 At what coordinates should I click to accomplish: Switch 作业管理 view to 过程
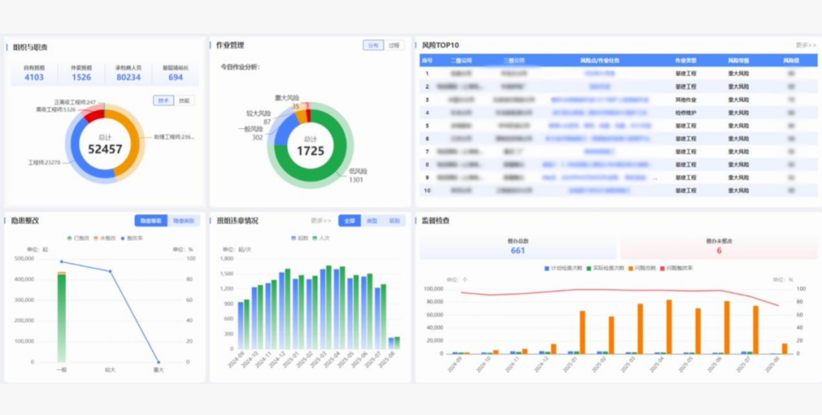394,45
